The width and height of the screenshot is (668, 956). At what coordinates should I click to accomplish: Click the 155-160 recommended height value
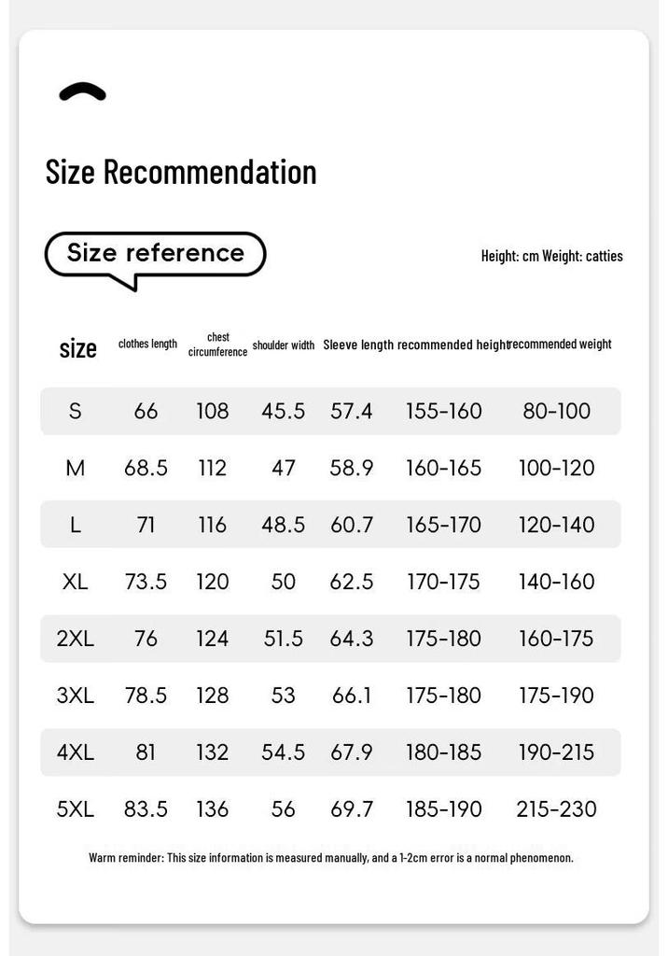[444, 411]
